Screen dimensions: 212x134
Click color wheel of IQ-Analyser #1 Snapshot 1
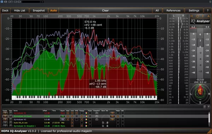pos(86,126)
